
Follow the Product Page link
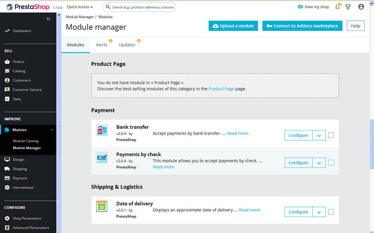[221, 89]
